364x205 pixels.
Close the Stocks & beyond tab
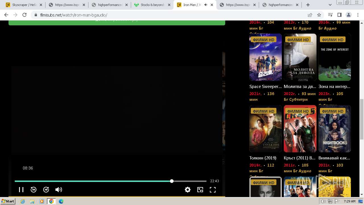pos(169,5)
